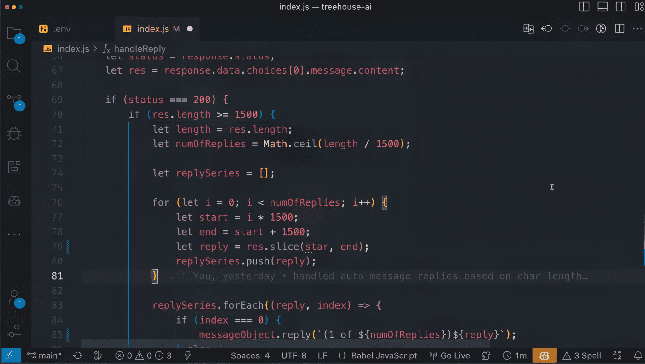Click the Spaces: 4 indentation setting

point(250,355)
